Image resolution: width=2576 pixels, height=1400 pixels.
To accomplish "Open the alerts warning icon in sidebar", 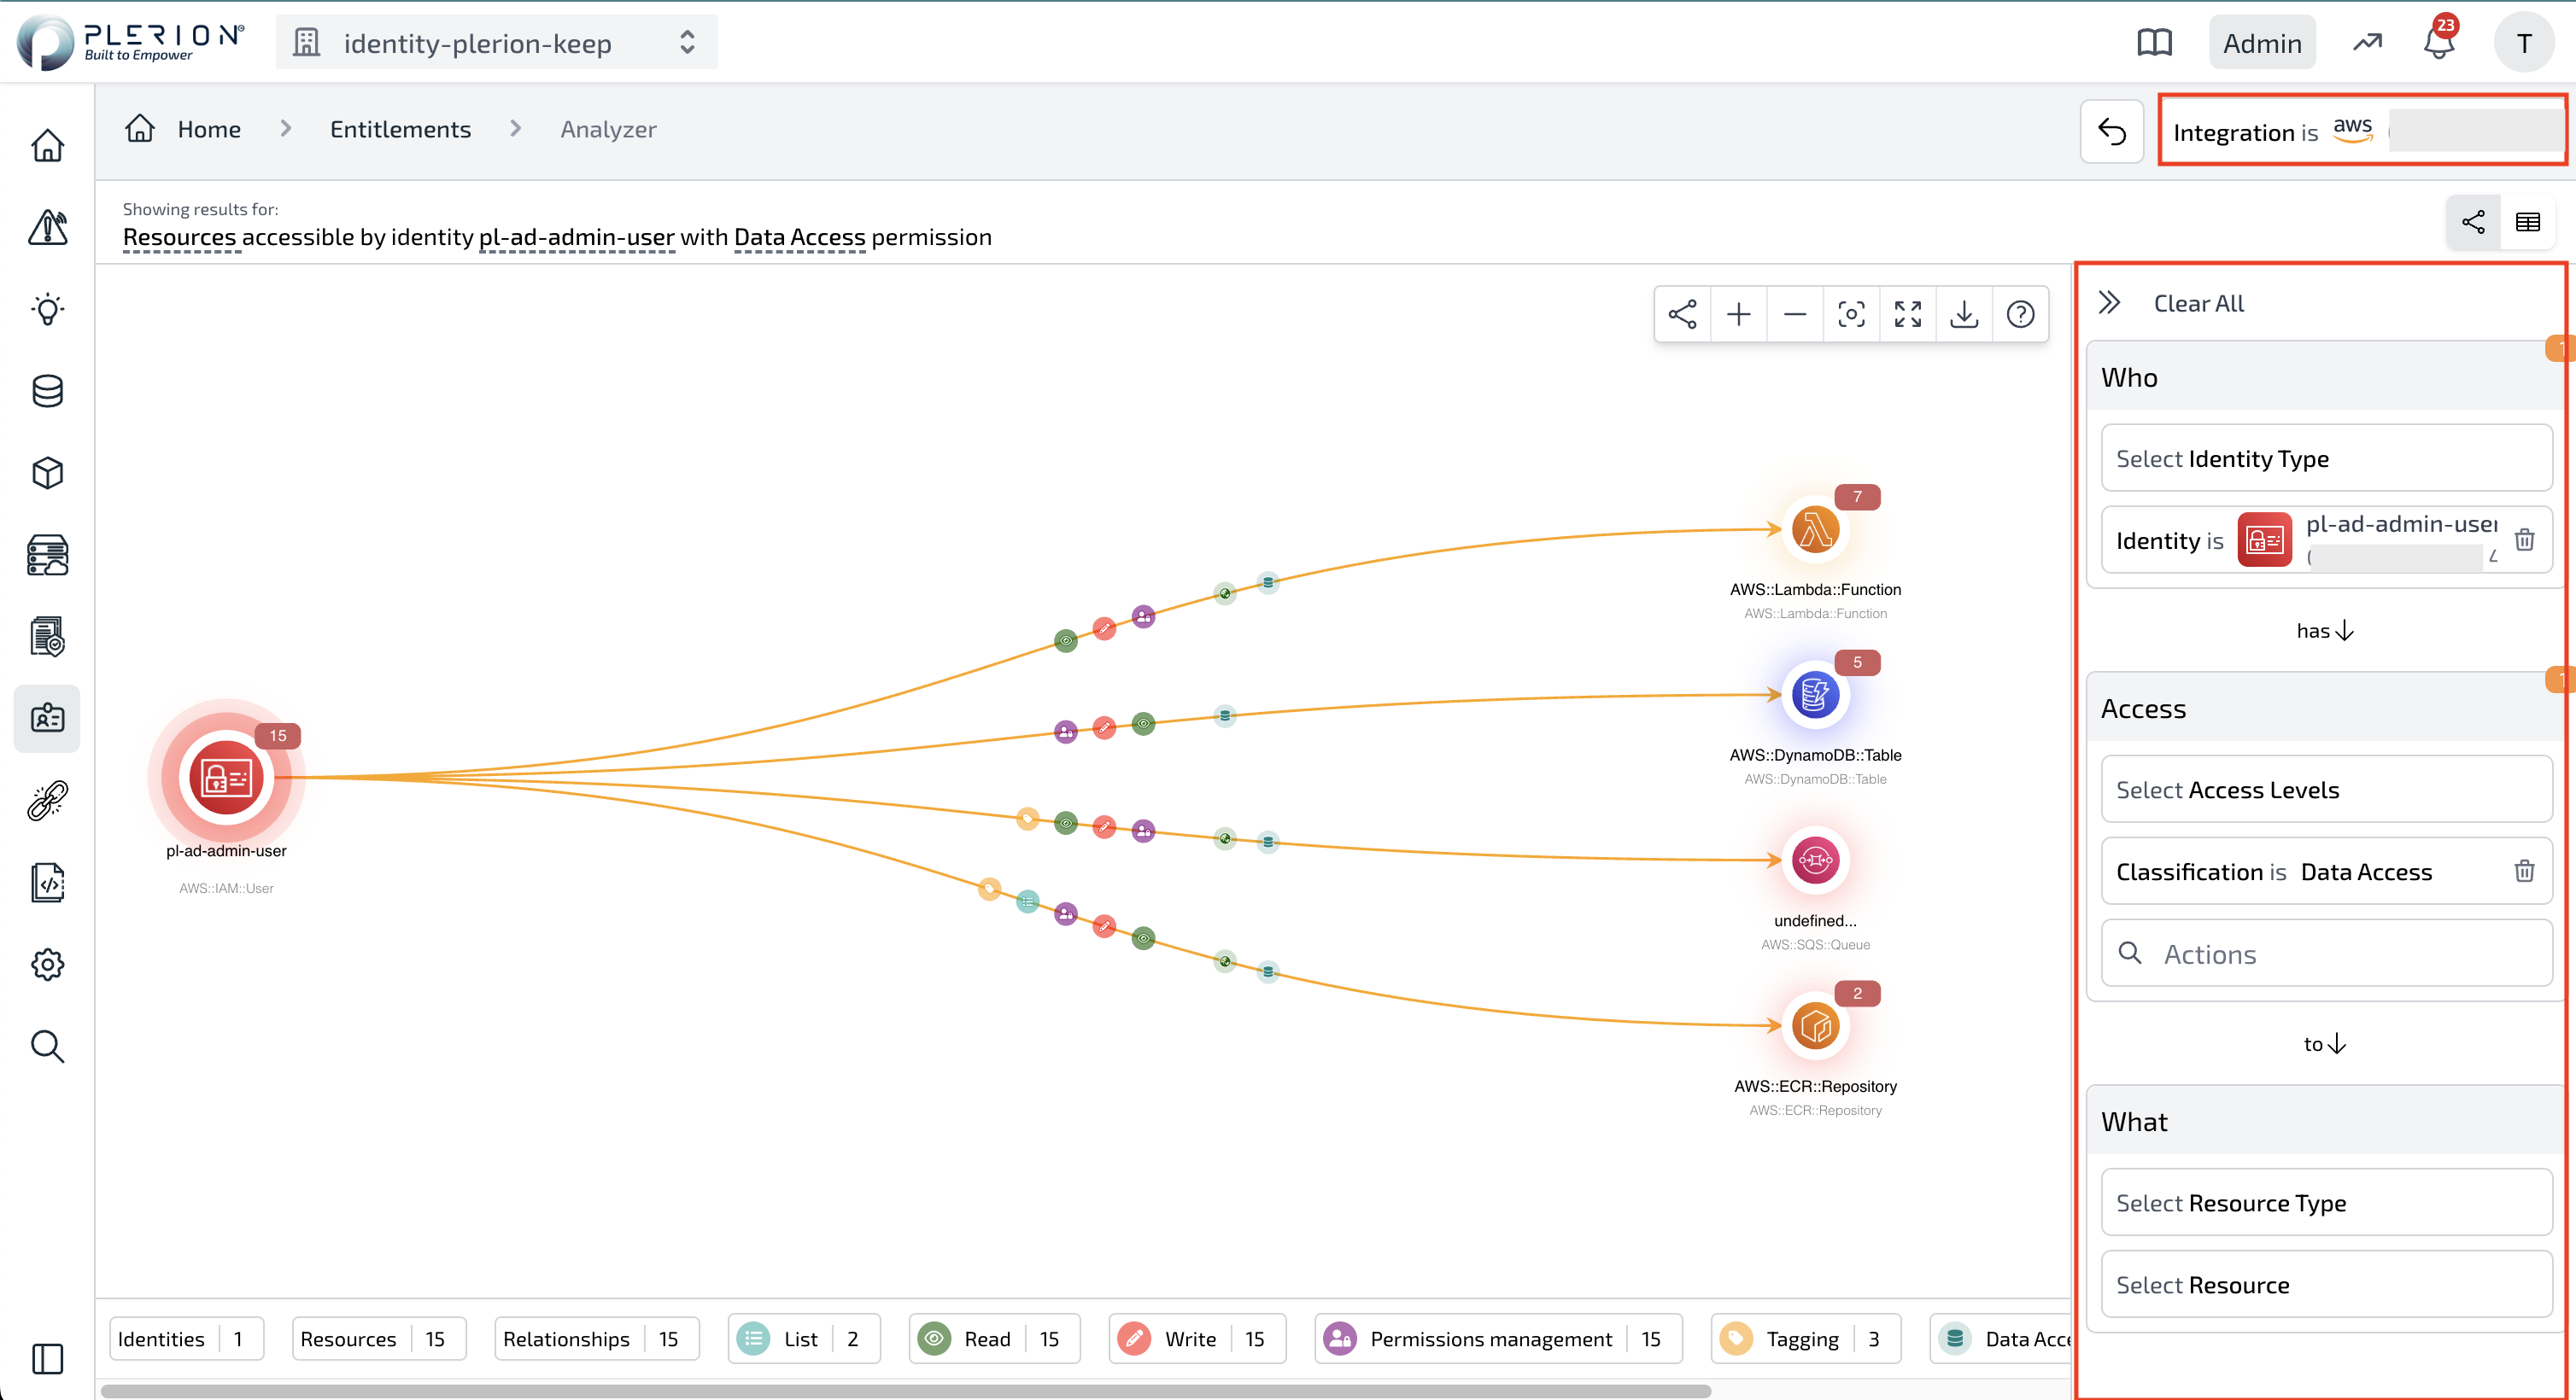I will pos(47,228).
